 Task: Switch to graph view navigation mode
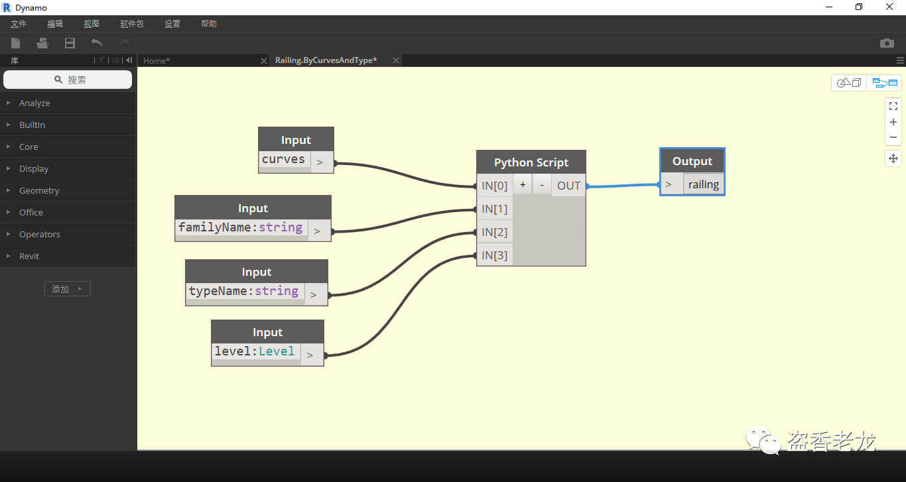(x=885, y=83)
